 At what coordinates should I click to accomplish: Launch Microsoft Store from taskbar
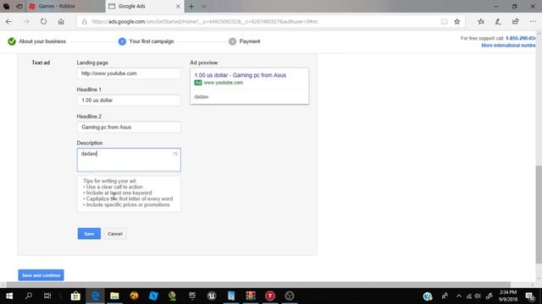point(75,296)
